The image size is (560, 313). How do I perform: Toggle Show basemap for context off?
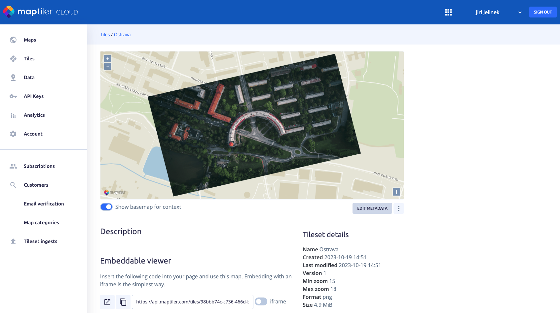pyautogui.click(x=106, y=207)
